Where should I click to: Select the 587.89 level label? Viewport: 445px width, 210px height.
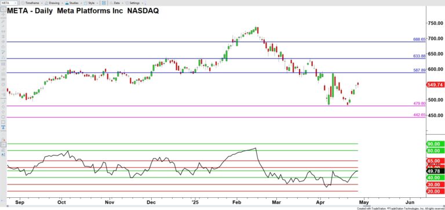pyautogui.click(x=419, y=70)
